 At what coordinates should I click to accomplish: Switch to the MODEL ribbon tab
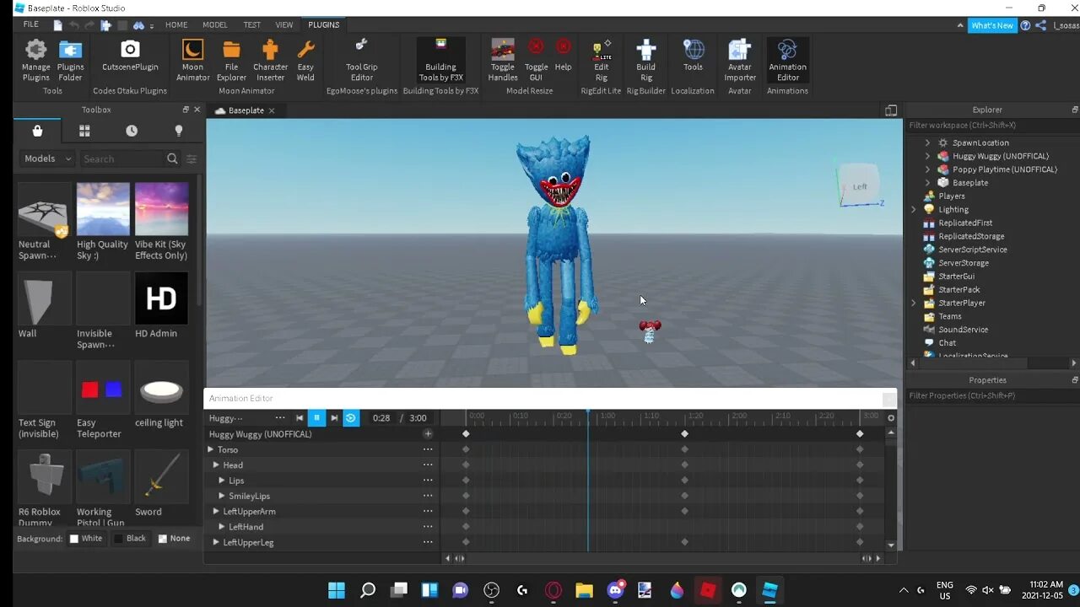[215, 25]
